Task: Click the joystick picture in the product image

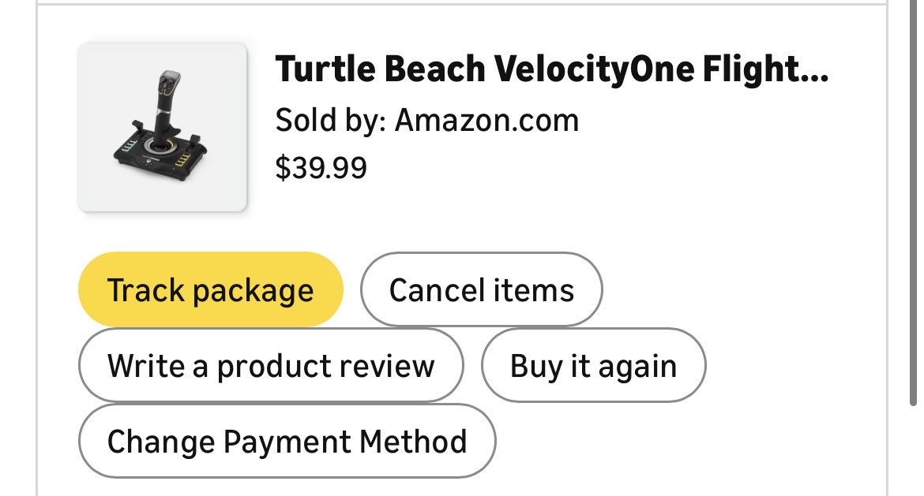Action: [160, 126]
